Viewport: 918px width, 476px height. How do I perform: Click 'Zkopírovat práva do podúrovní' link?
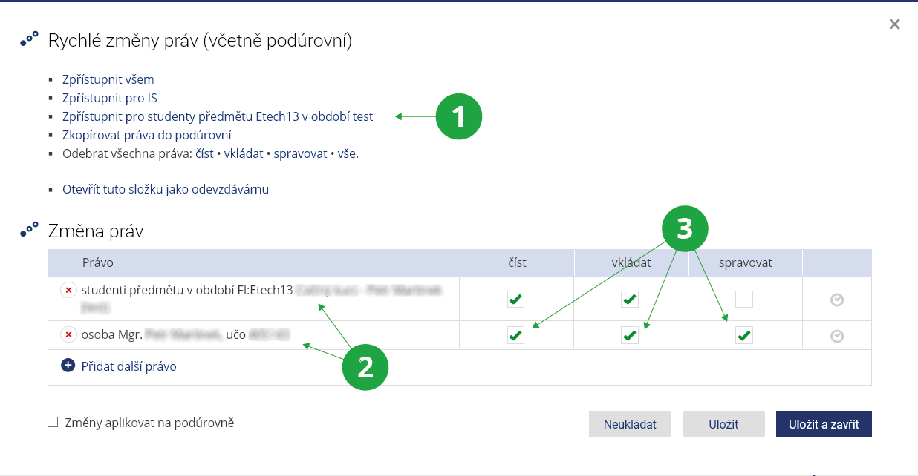pyautogui.click(x=147, y=135)
